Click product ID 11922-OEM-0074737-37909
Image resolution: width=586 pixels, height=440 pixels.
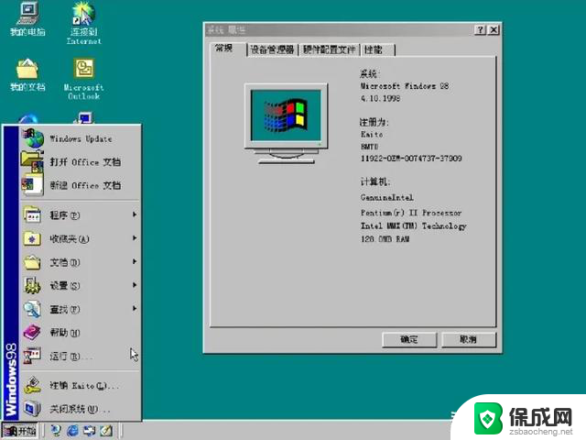(411, 159)
